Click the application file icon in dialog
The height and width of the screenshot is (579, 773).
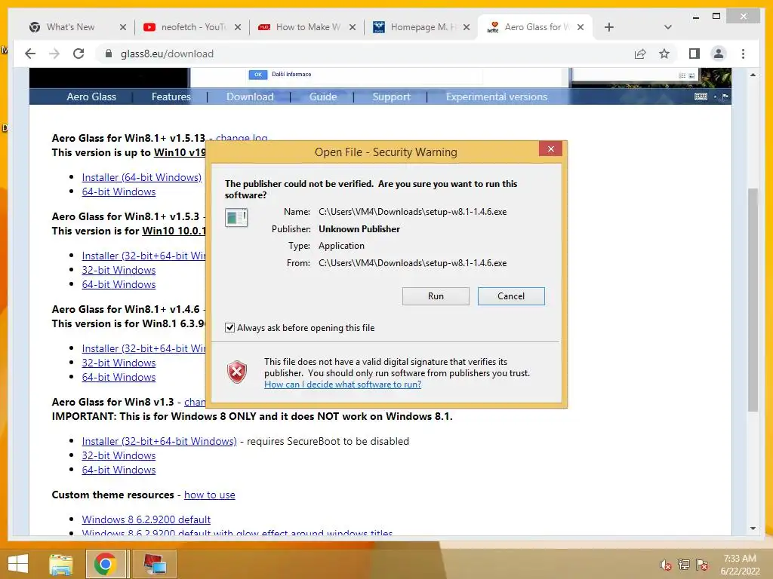(236, 218)
